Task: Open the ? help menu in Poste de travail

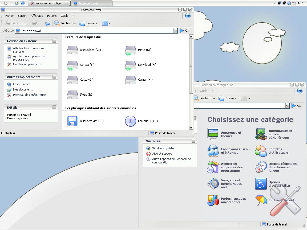Action: pyautogui.click(x=73, y=16)
